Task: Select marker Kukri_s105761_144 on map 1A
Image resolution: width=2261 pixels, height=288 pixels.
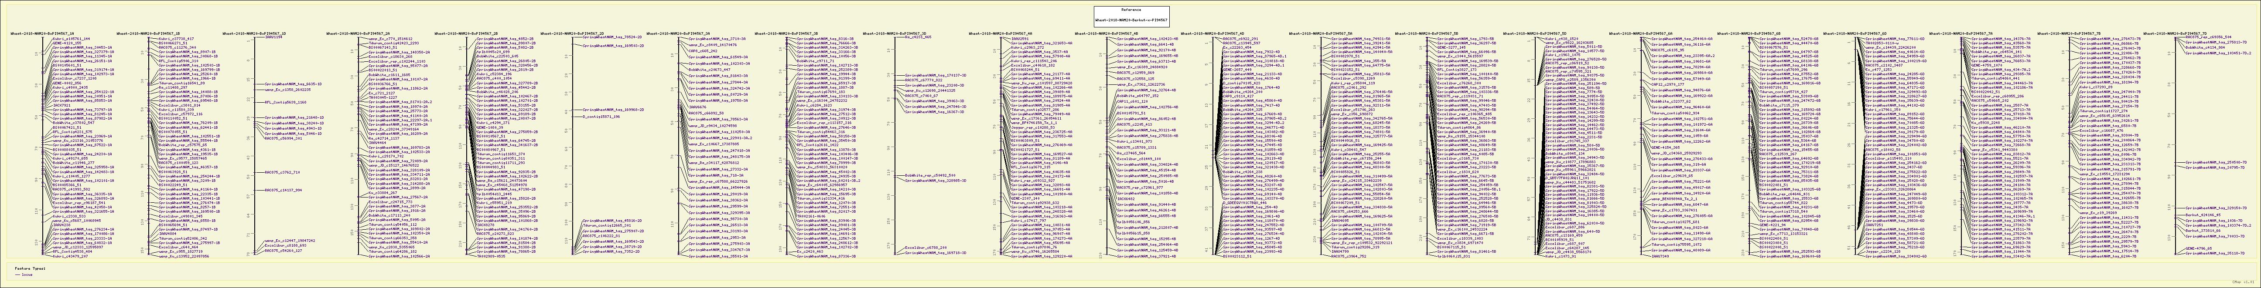Action: point(71,38)
